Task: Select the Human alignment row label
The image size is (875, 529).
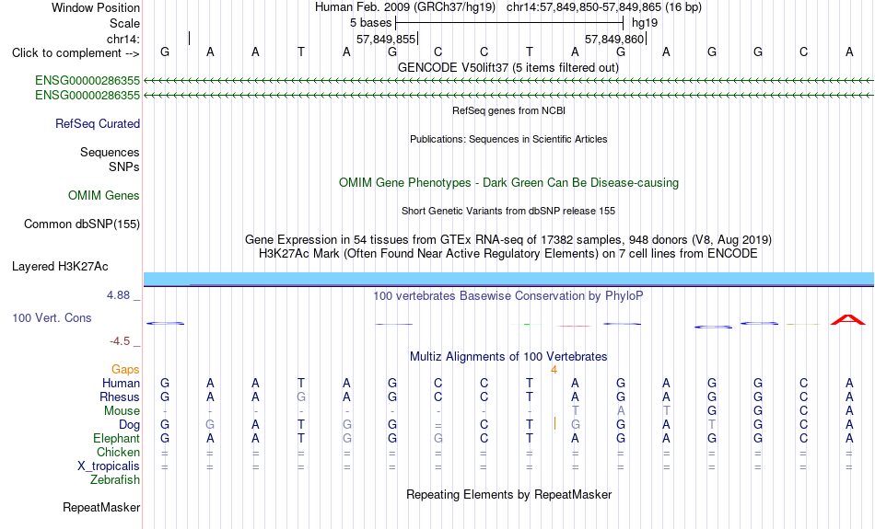Action: [x=121, y=383]
